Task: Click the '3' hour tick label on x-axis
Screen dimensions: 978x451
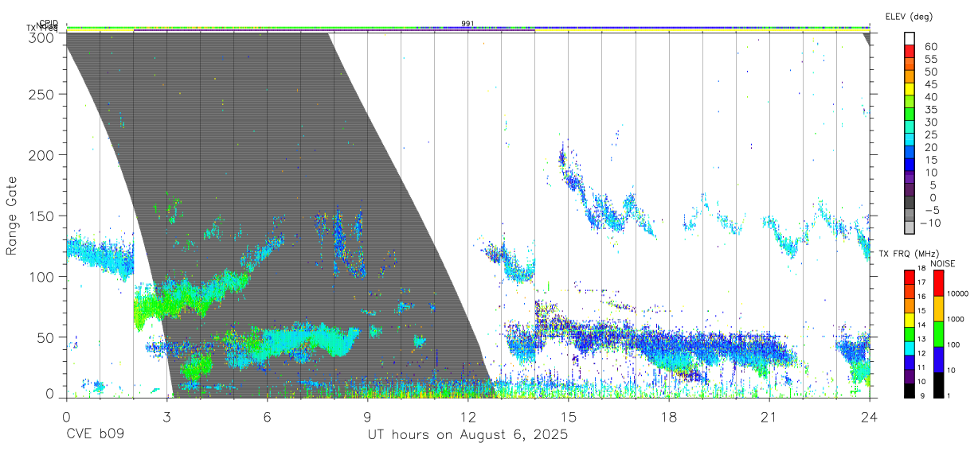Action: pyautogui.click(x=167, y=417)
